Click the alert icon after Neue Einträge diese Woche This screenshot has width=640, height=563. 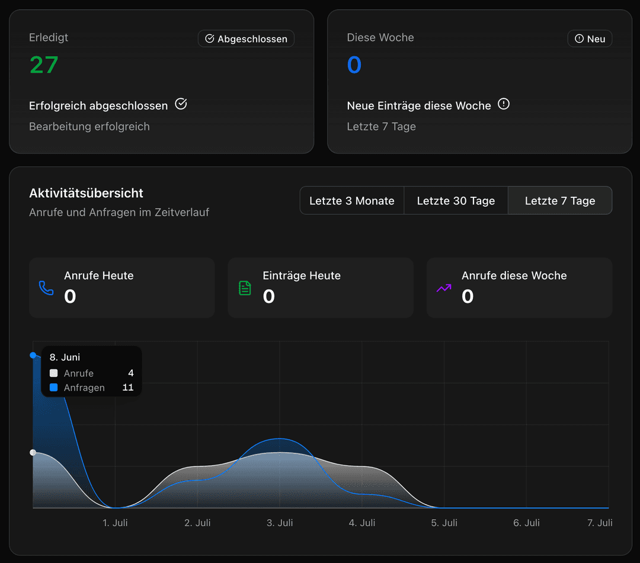tap(504, 104)
